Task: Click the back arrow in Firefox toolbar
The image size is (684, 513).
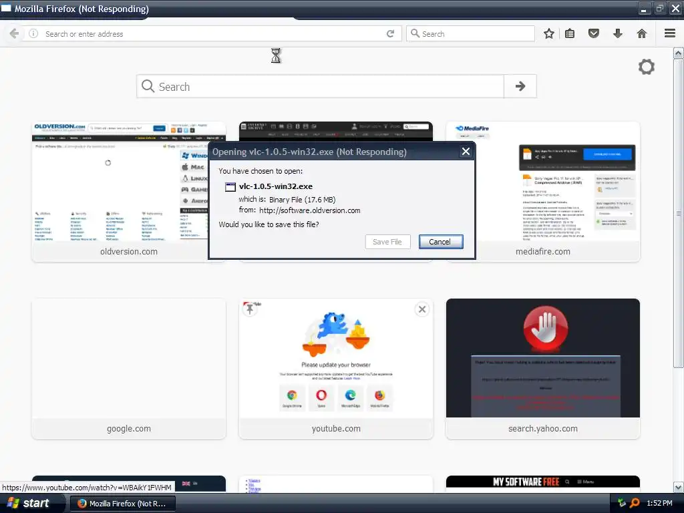Action: coord(14,33)
